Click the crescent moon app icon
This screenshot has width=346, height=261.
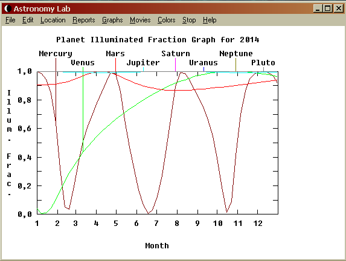pyautogui.click(x=8, y=8)
